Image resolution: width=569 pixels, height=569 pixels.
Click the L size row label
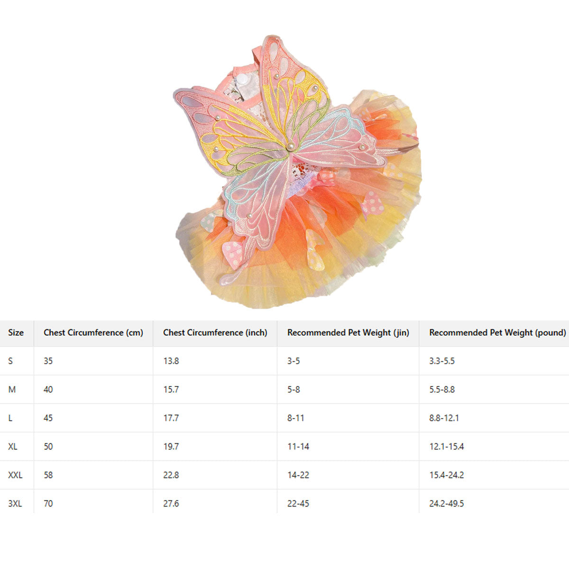click(x=10, y=418)
